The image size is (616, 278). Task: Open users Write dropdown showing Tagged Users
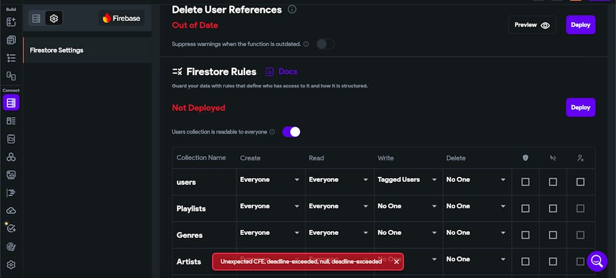(407, 180)
